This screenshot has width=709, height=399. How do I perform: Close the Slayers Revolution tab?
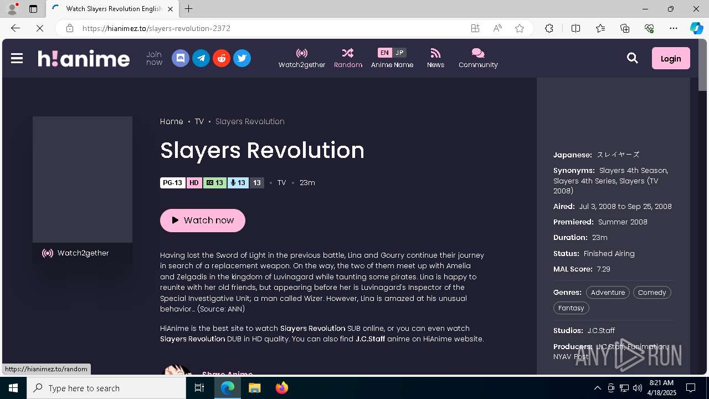click(x=170, y=9)
